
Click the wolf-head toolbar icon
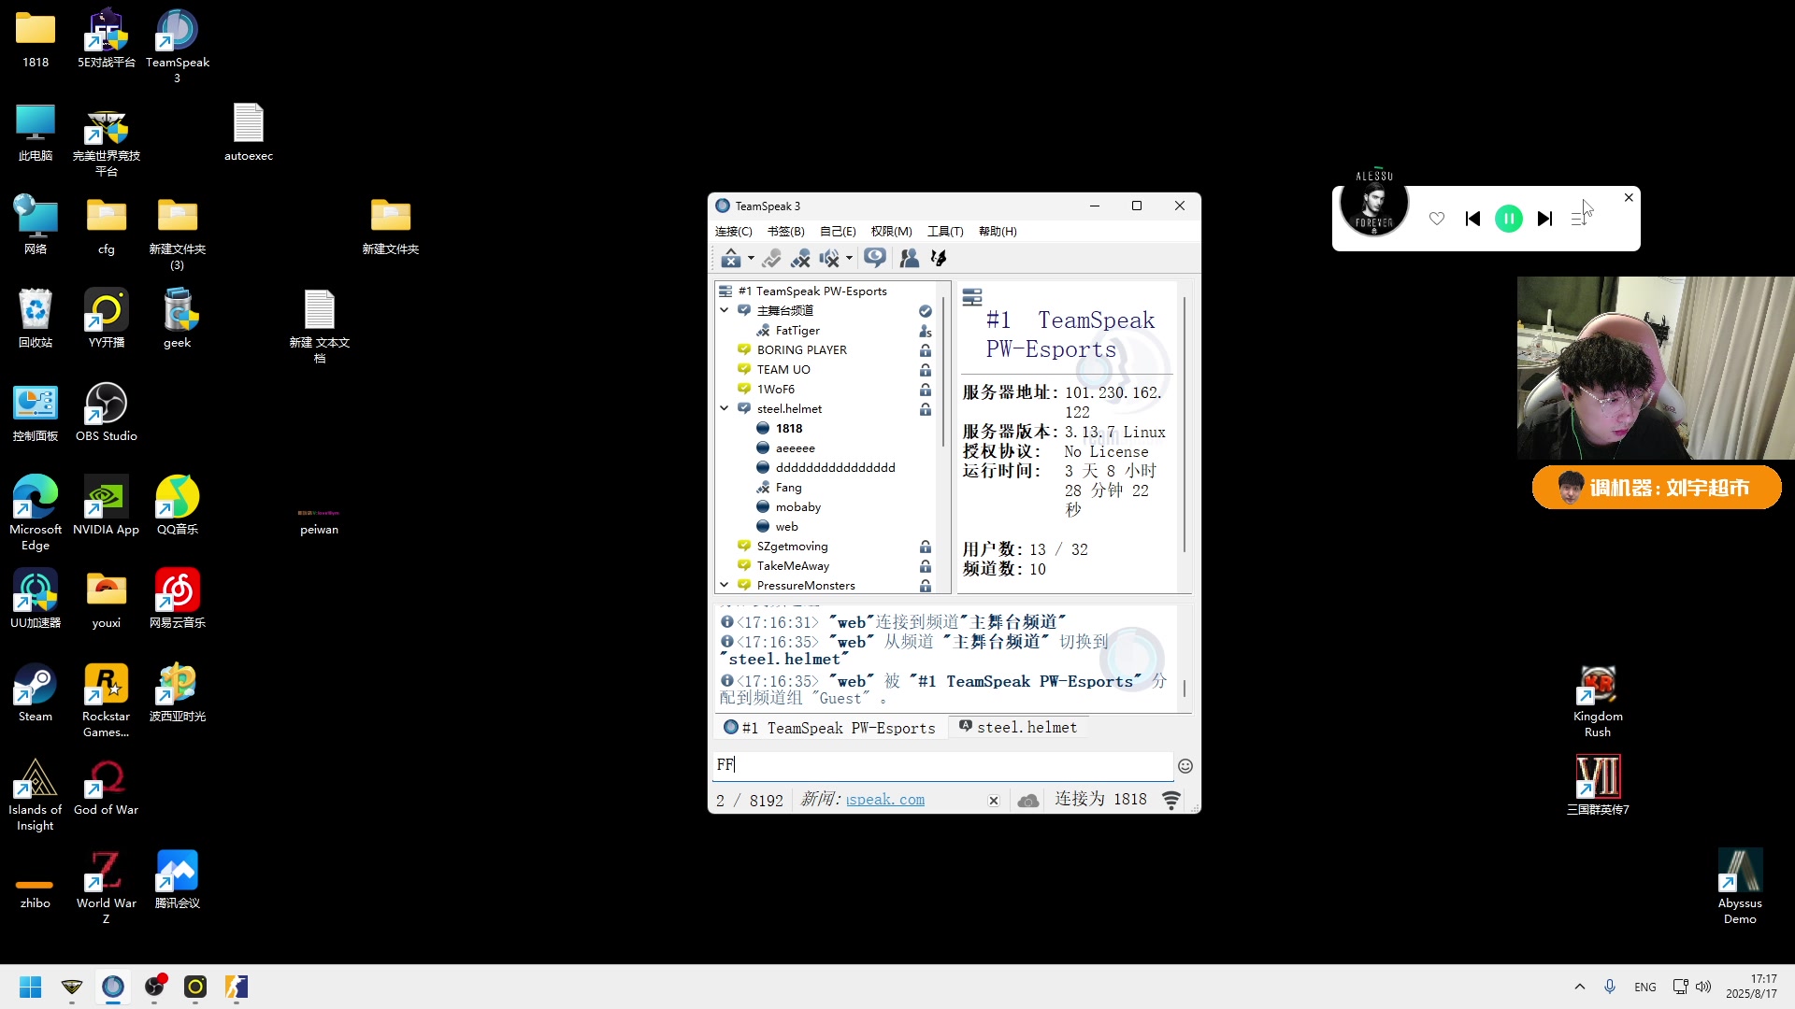[939, 258]
